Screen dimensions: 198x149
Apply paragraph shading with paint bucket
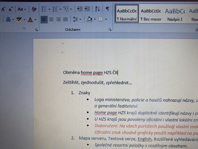pyautogui.click(x=90, y=19)
